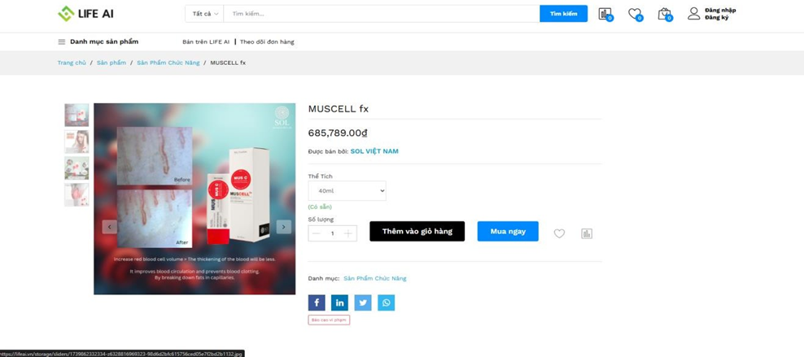This screenshot has height=357, width=804.
Task: Open the wishlist heart icon in header
Action: pyautogui.click(x=635, y=14)
